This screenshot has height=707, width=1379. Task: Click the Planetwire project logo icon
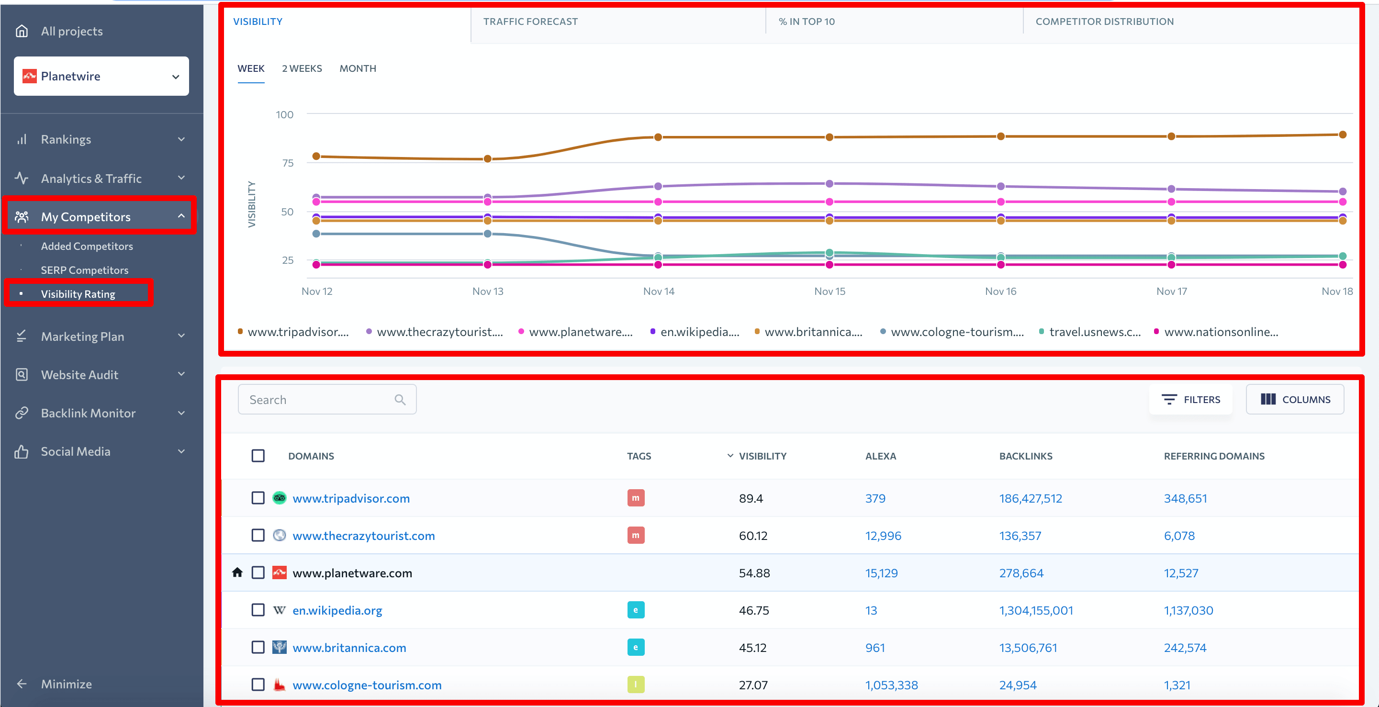[30, 76]
